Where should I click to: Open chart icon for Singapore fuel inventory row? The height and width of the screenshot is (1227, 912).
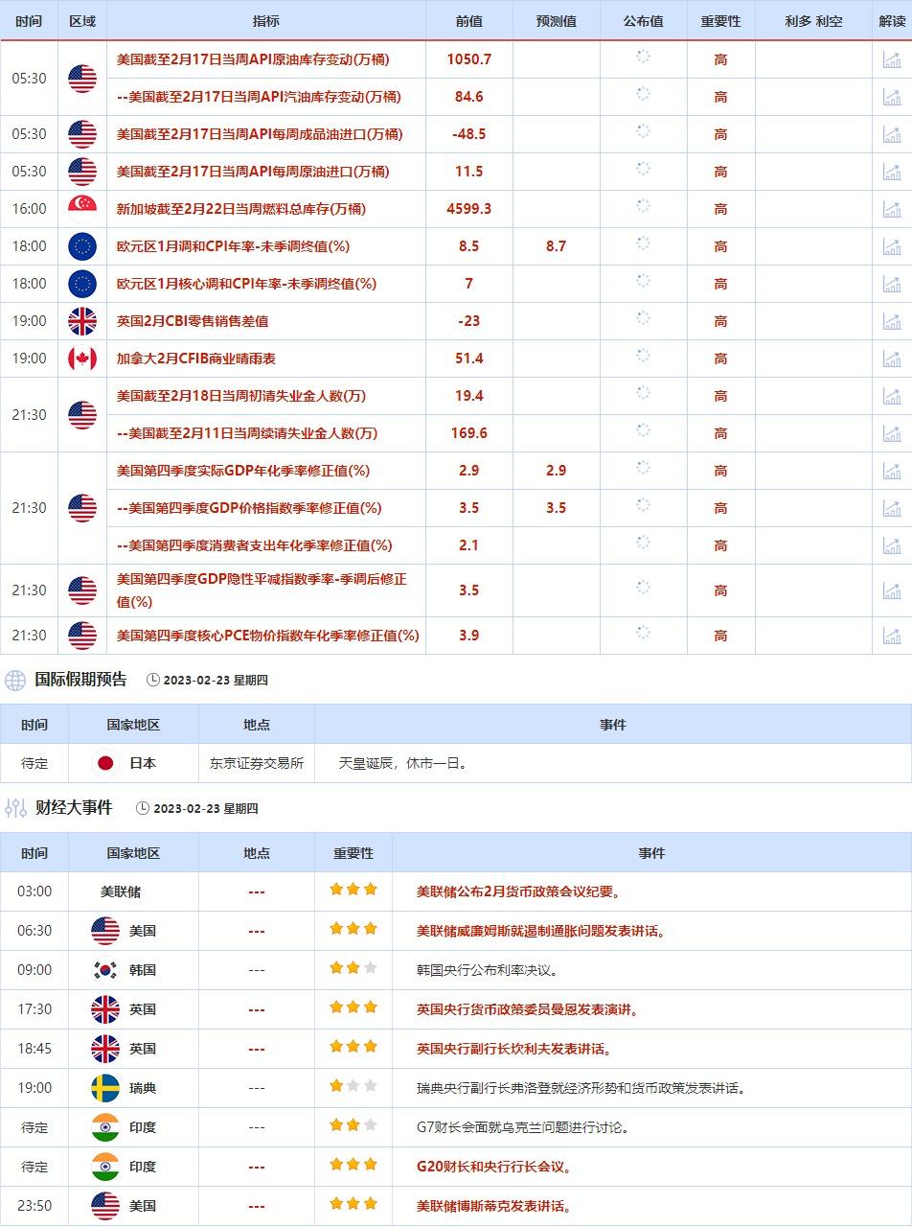click(x=892, y=209)
